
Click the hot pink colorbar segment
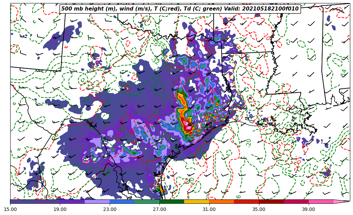point(321,201)
